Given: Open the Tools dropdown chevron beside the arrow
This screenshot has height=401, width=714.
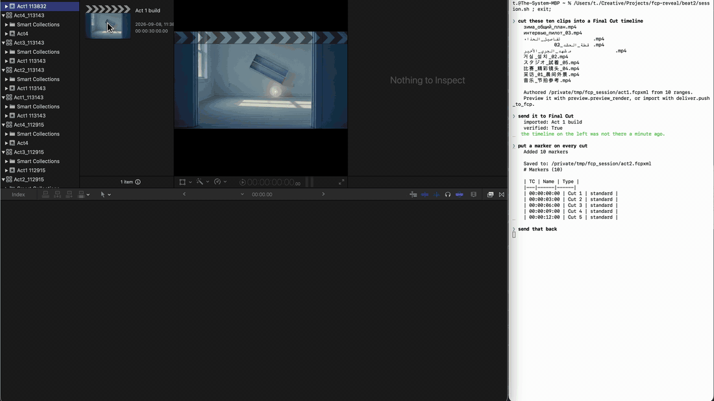Looking at the screenshot, I should (x=109, y=195).
